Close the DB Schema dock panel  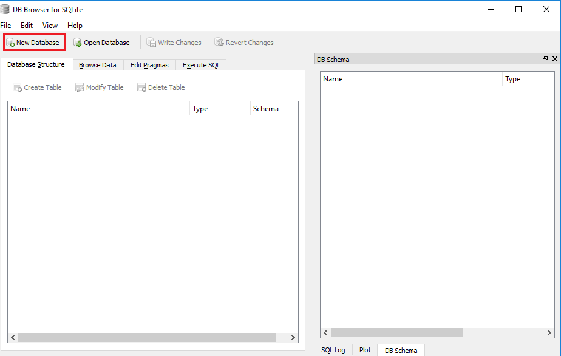tap(555, 59)
